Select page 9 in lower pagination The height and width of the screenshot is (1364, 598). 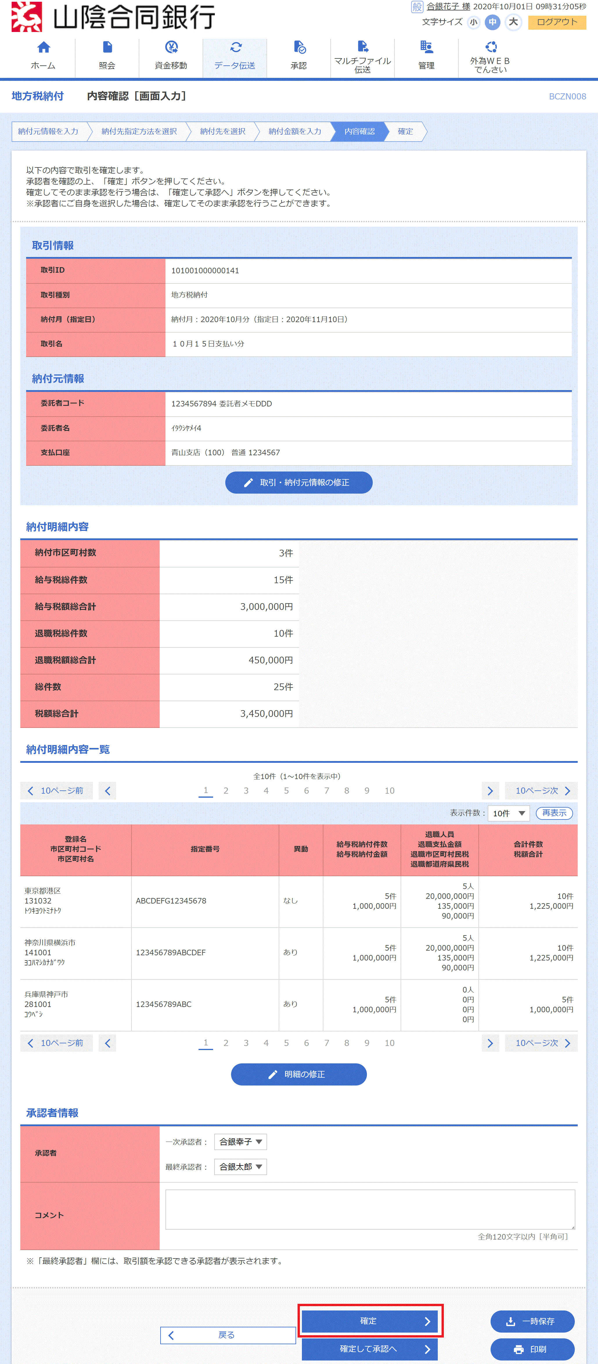click(x=366, y=1042)
